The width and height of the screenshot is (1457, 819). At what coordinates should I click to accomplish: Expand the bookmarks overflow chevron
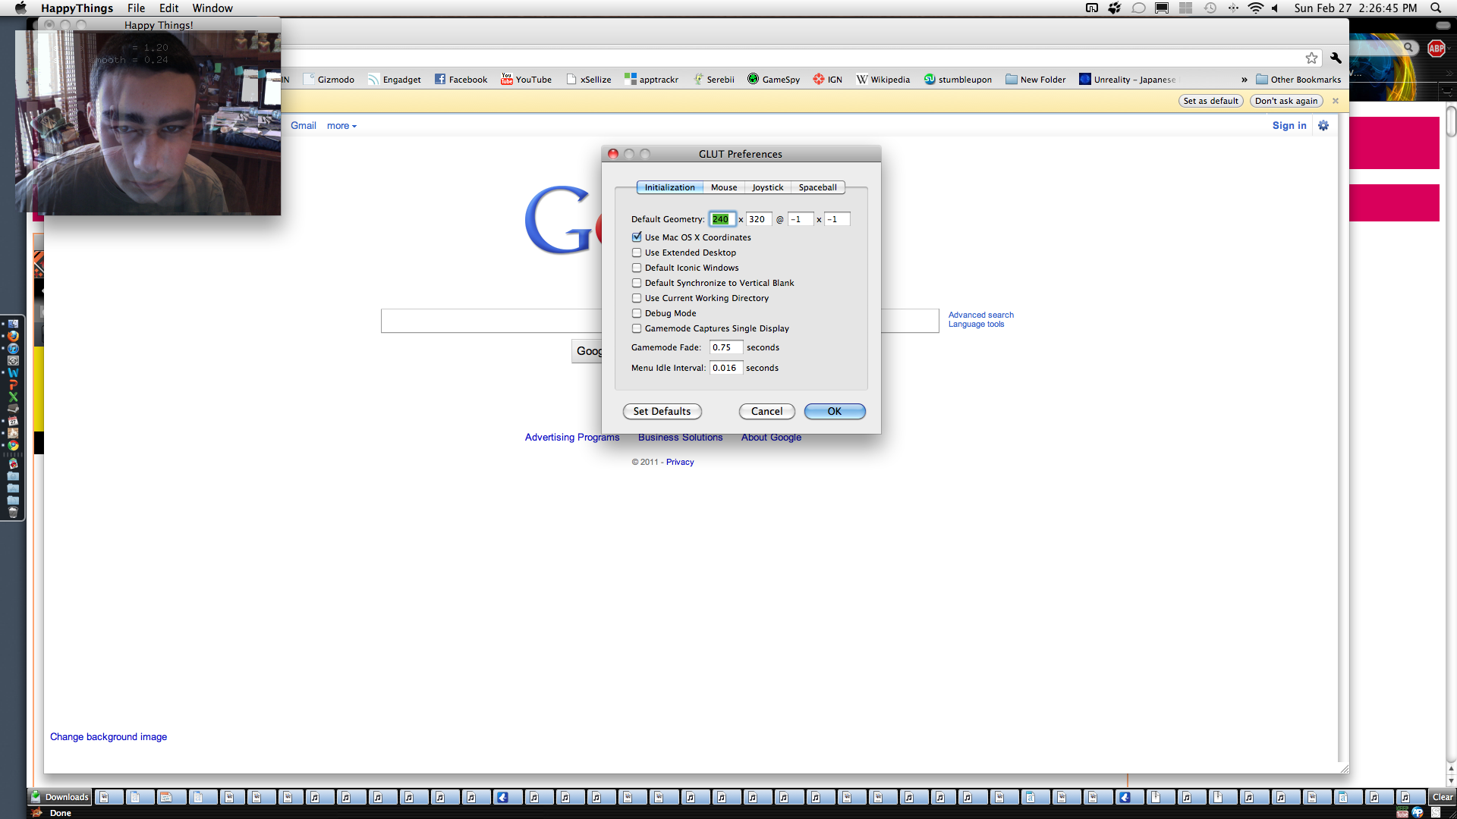tap(1244, 80)
